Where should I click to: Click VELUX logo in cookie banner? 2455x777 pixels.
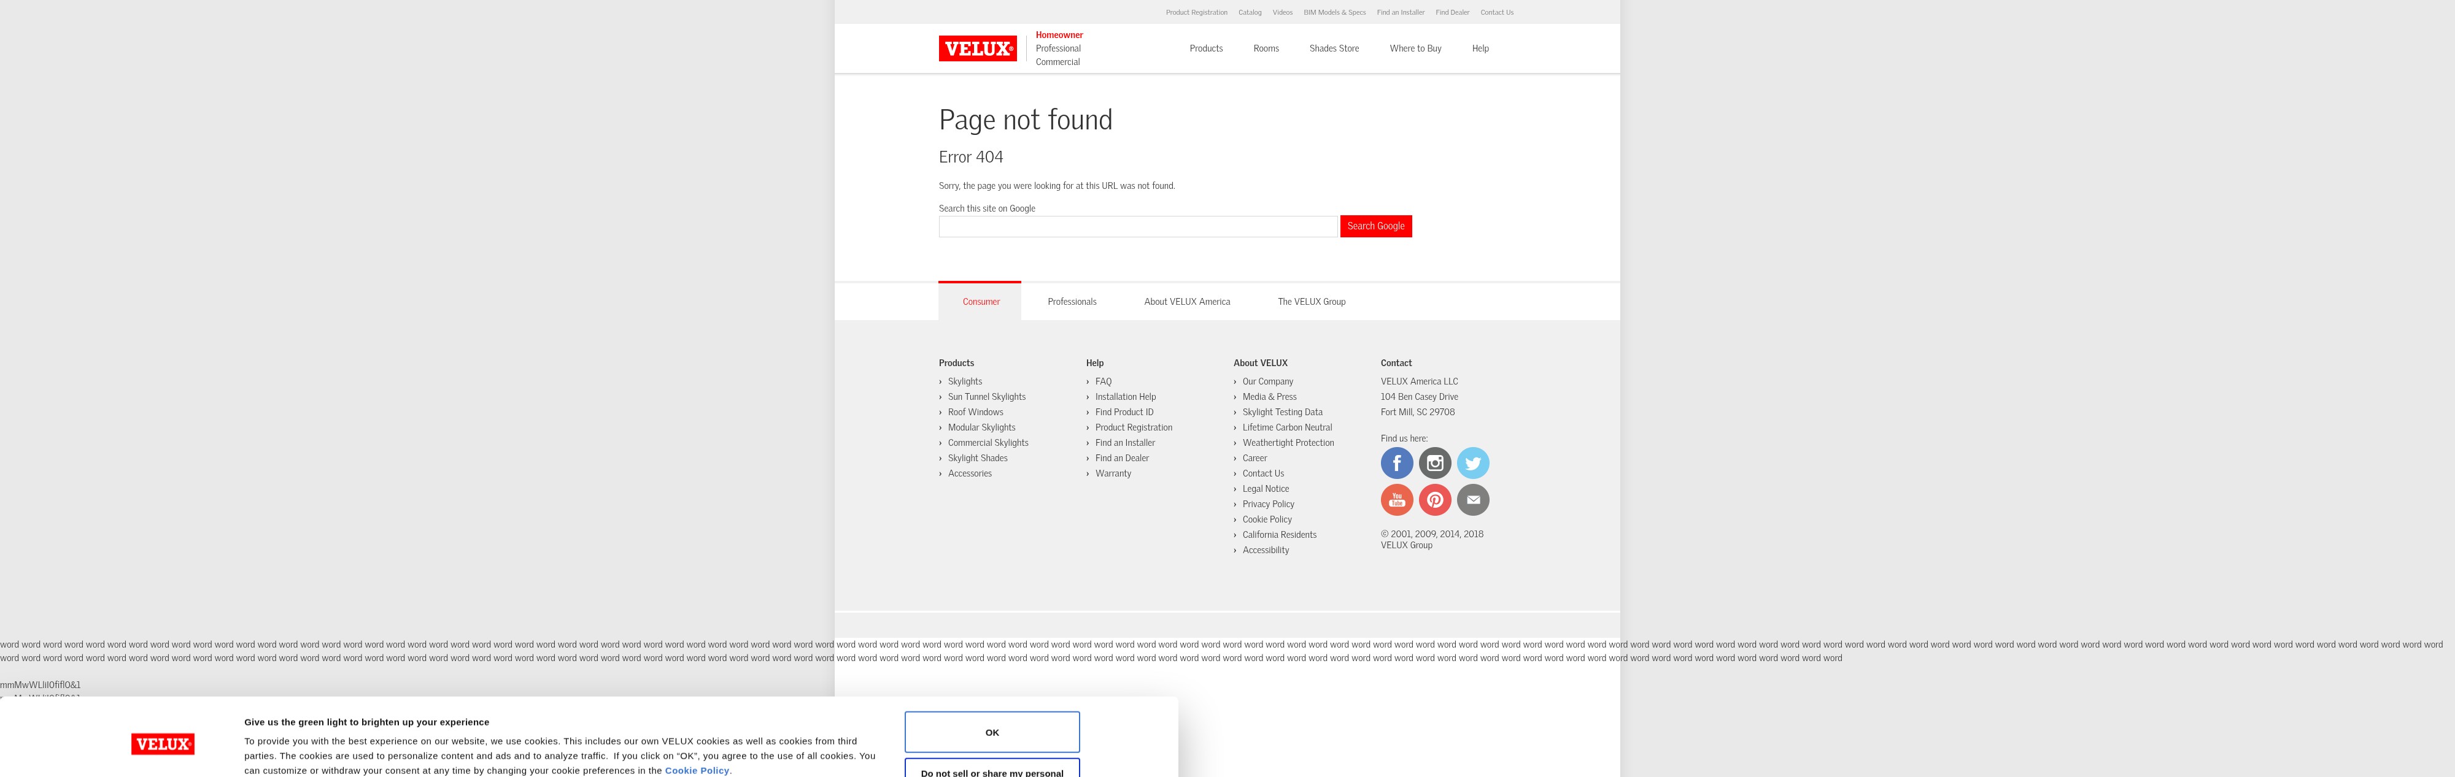click(163, 744)
